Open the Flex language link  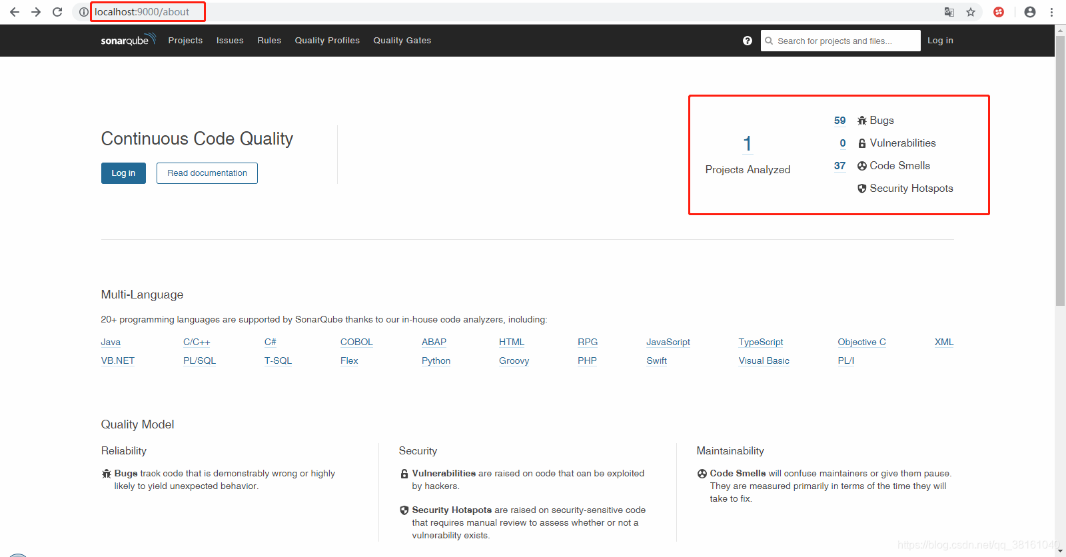[349, 361]
